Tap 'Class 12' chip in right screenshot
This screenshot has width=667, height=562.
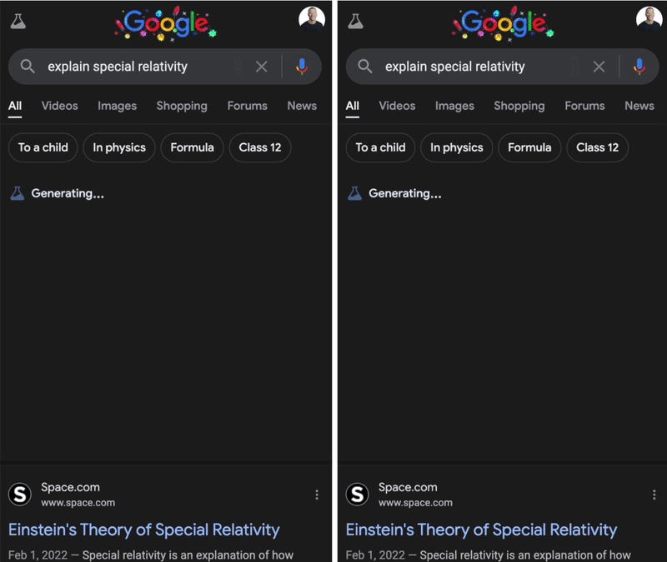pos(597,147)
